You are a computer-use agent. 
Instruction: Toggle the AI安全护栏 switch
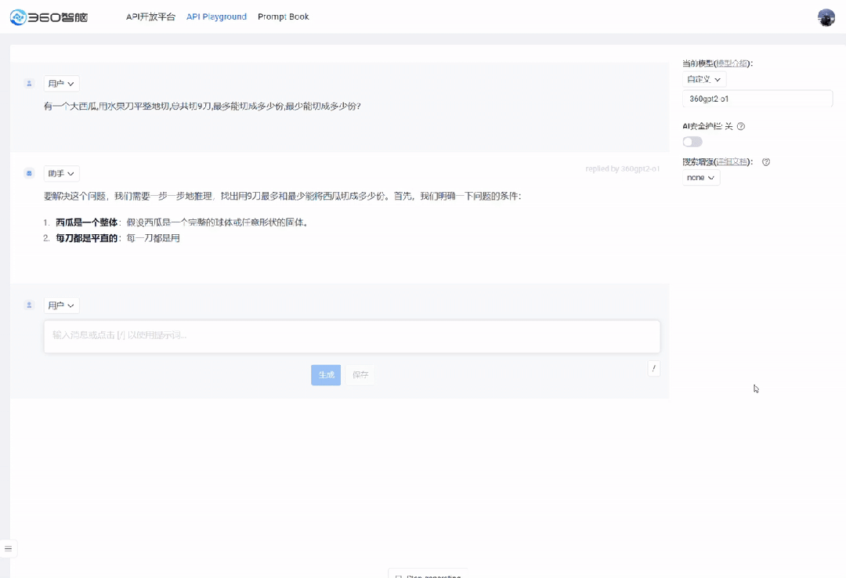coord(692,142)
